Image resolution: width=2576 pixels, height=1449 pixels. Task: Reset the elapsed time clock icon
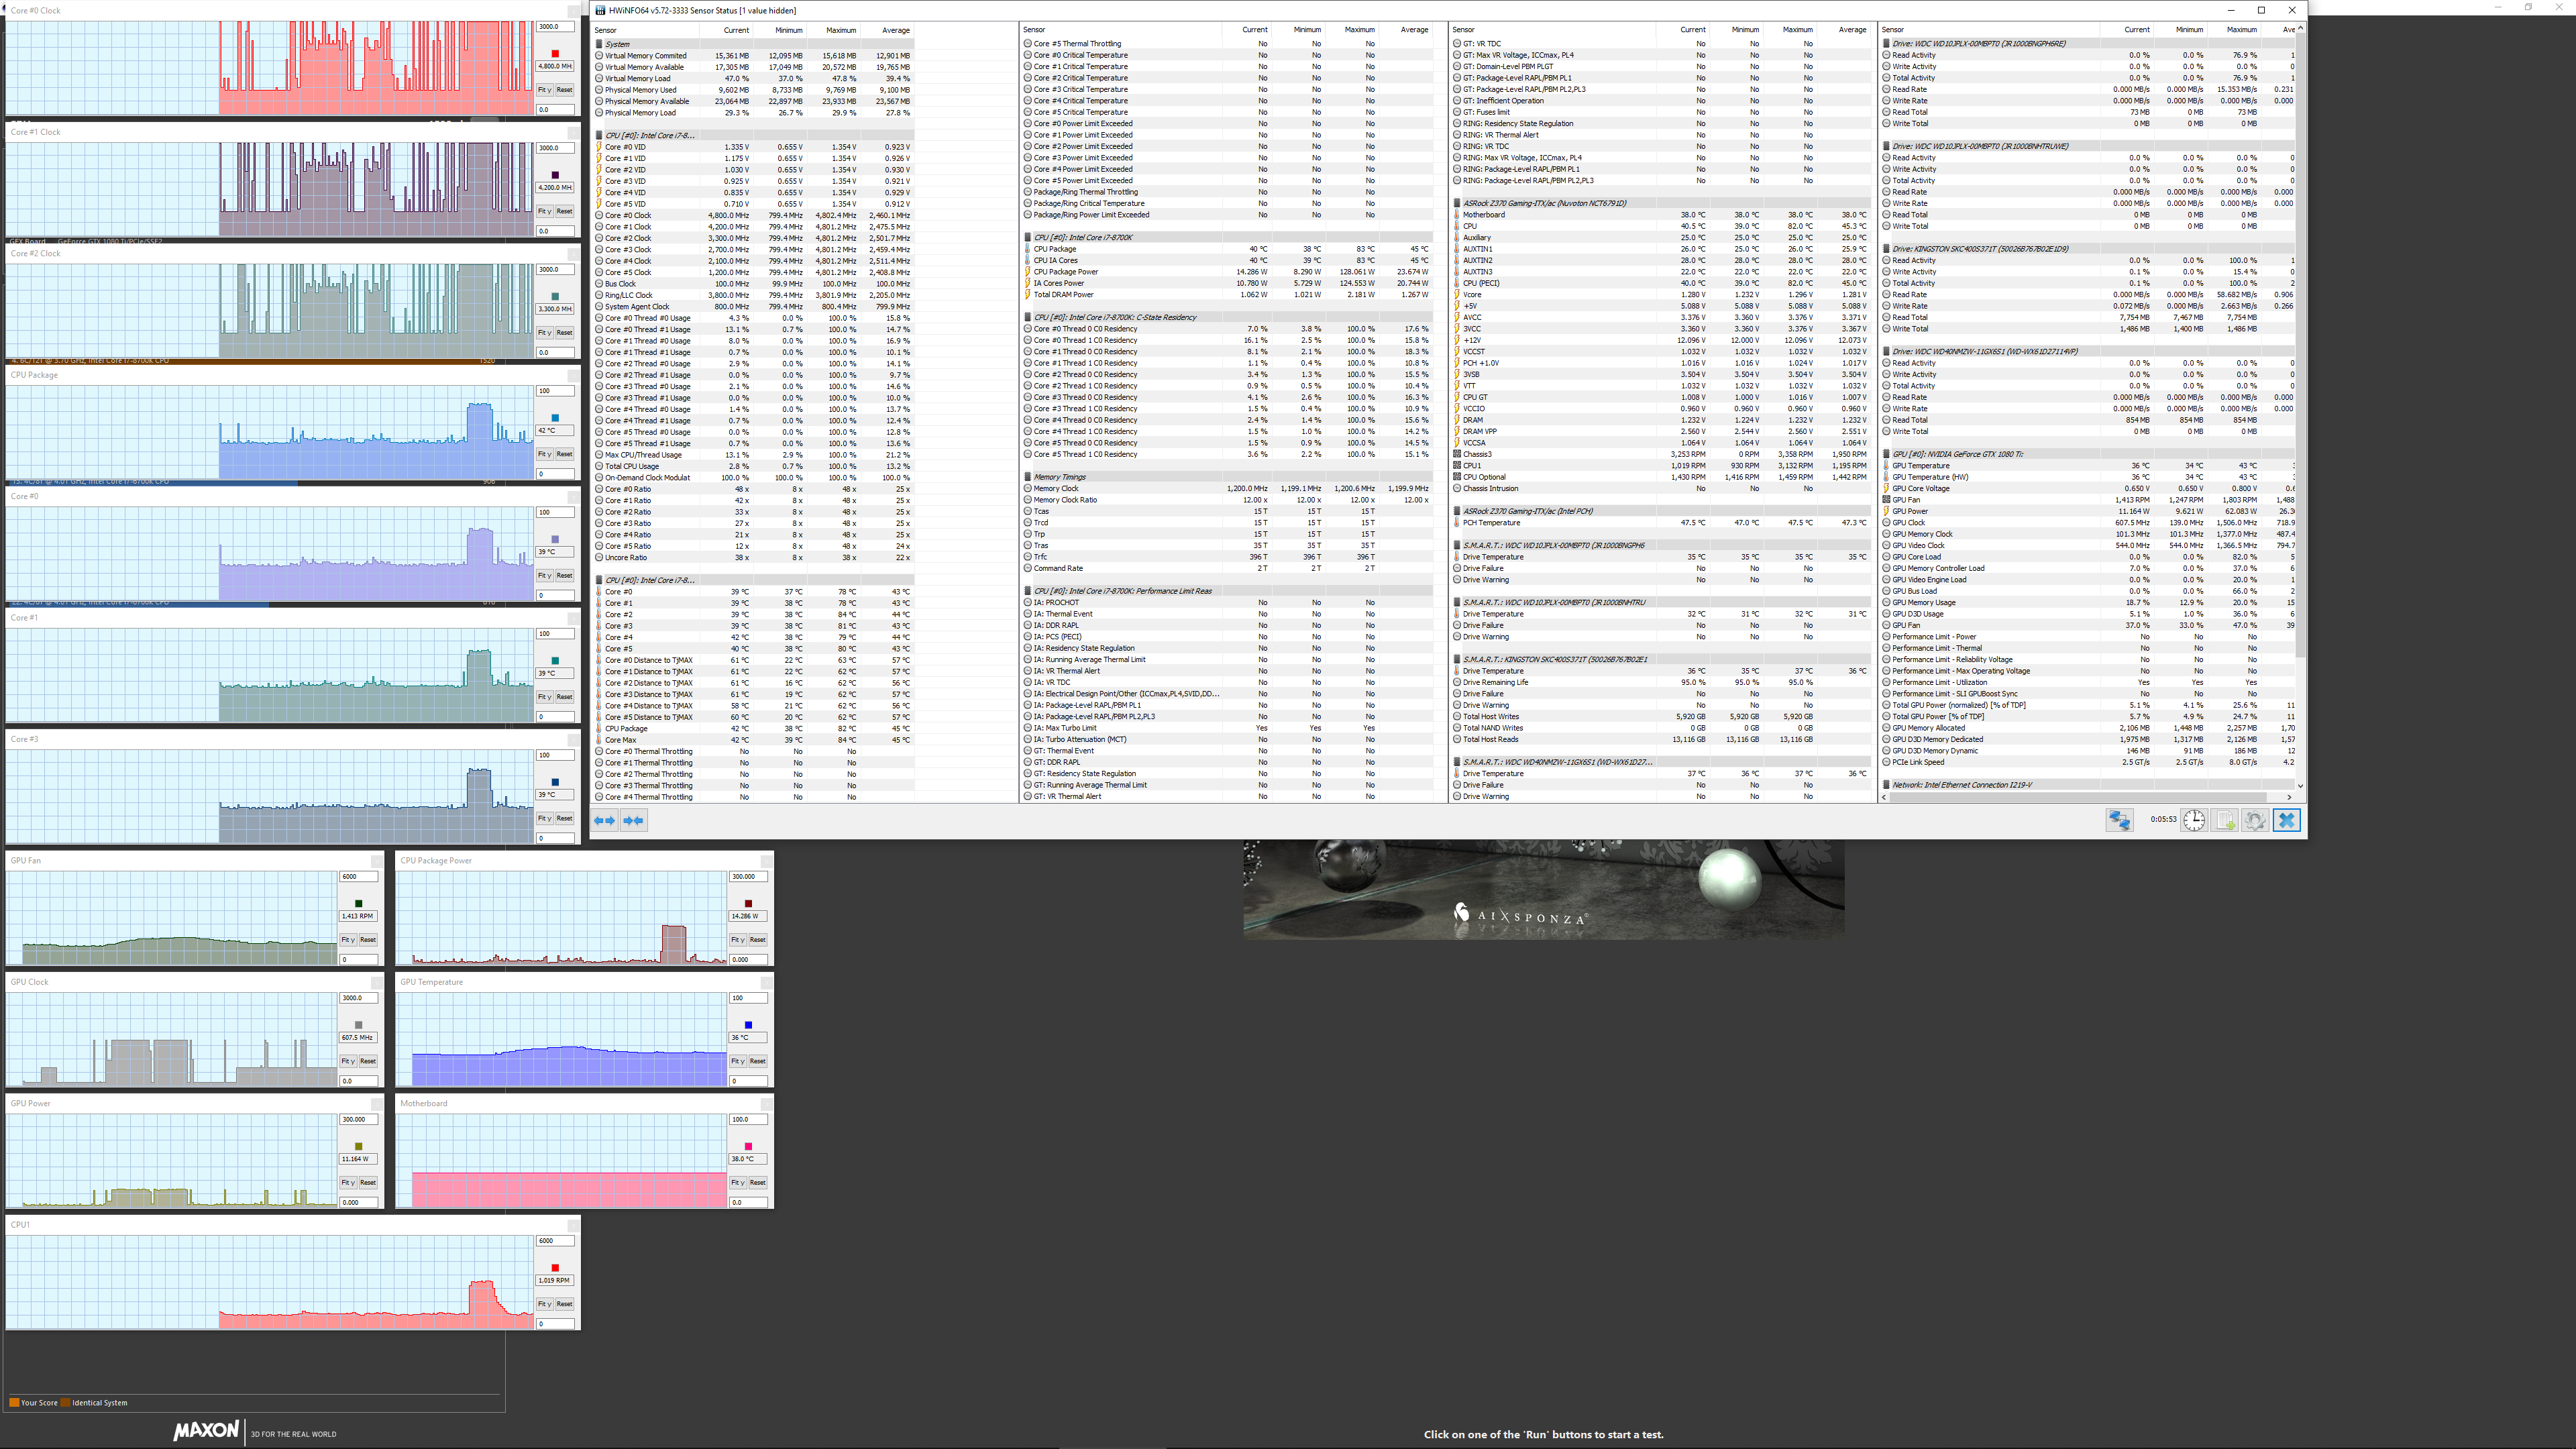tap(2193, 820)
